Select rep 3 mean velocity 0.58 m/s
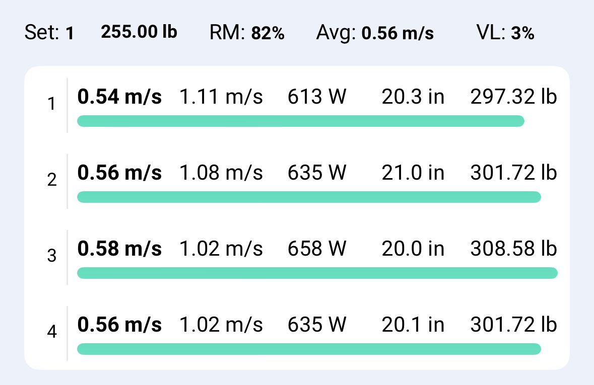594x385 pixels. point(119,249)
